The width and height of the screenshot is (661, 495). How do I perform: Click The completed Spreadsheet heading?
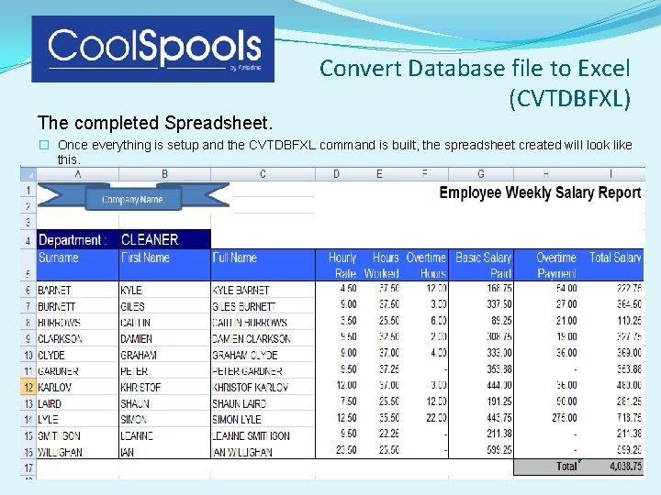(x=155, y=124)
